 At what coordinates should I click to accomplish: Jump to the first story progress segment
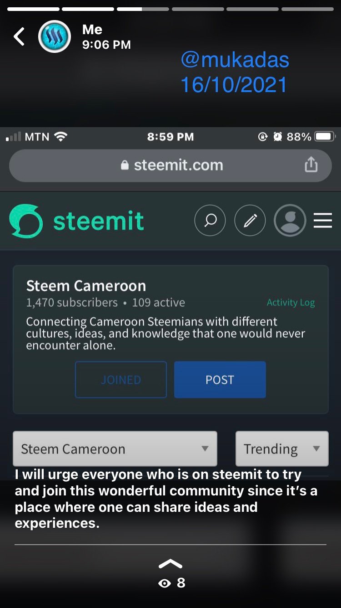(34, 9)
